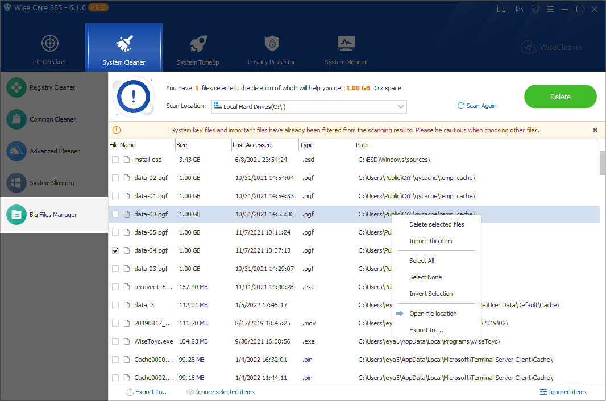Open the feedback chat icon in title bar
This screenshot has width=606, height=401.
501,9
